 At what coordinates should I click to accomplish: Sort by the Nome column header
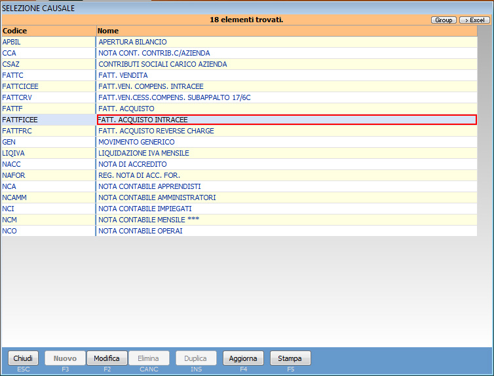[286, 31]
